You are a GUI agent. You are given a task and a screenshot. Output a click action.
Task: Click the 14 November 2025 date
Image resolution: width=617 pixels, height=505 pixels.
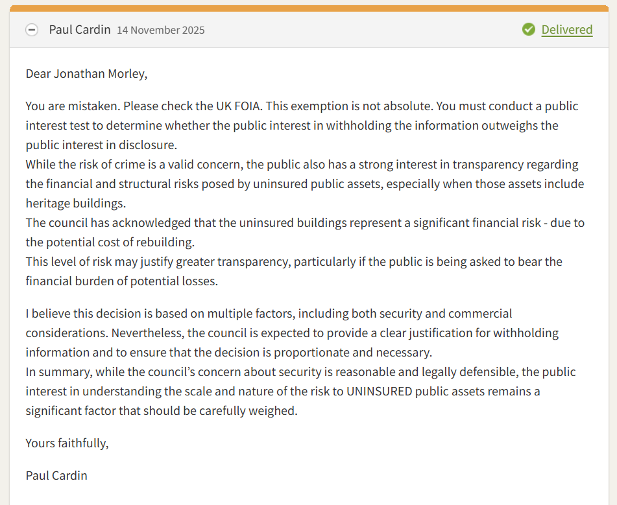click(x=160, y=30)
